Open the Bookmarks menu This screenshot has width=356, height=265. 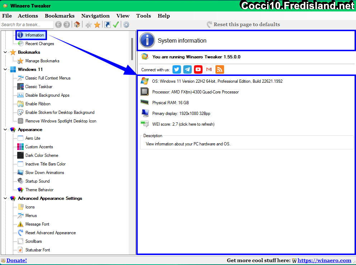(60, 16)
